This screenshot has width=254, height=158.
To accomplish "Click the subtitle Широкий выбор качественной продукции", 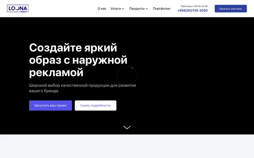I will [x=83, y=88].
